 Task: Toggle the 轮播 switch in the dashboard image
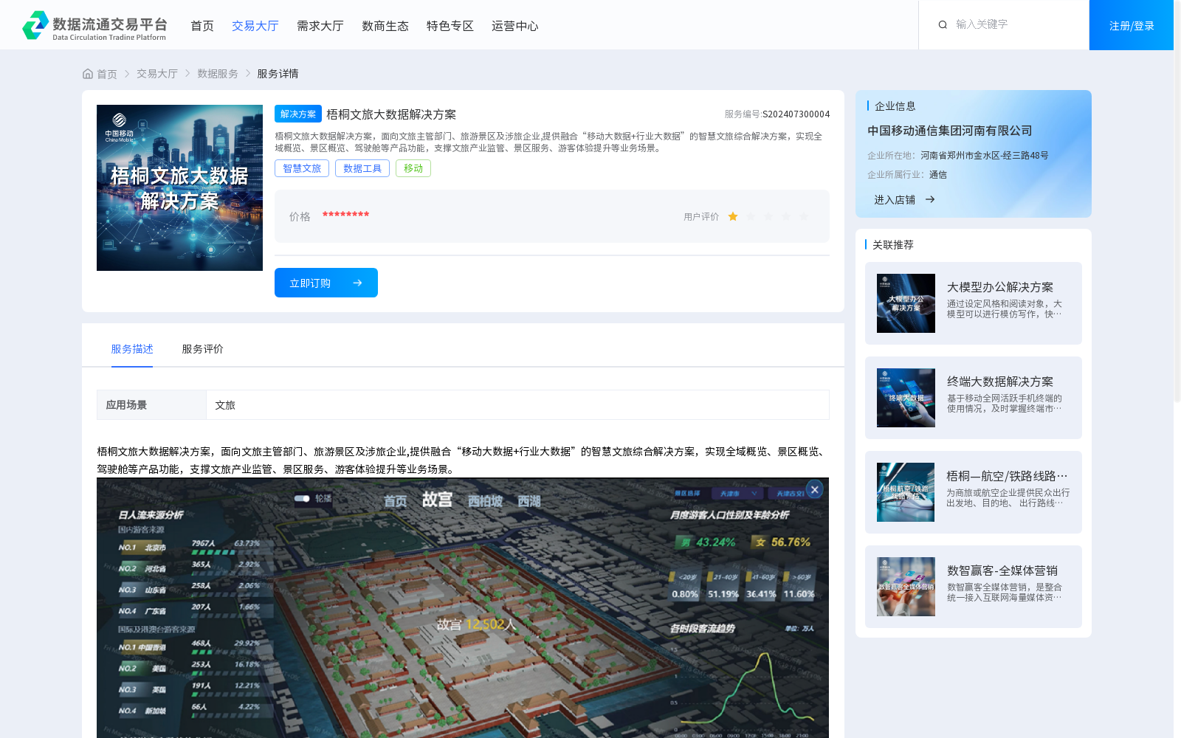click(302, 498)
